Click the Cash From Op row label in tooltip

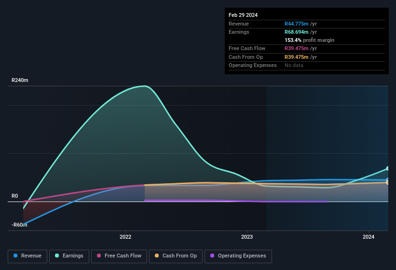pos(246,57)
